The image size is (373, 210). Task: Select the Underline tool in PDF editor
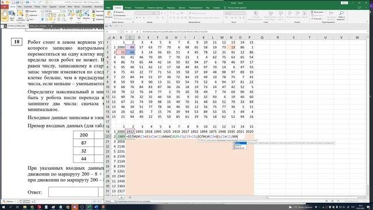click(x=98, y=19)
